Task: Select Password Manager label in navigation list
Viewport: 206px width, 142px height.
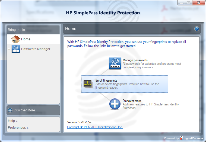Action: pyautogui.click(x=36, y=49)
